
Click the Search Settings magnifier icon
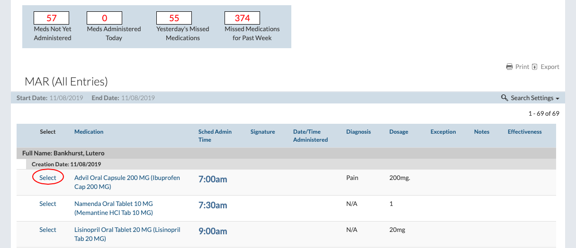(504, 98)
